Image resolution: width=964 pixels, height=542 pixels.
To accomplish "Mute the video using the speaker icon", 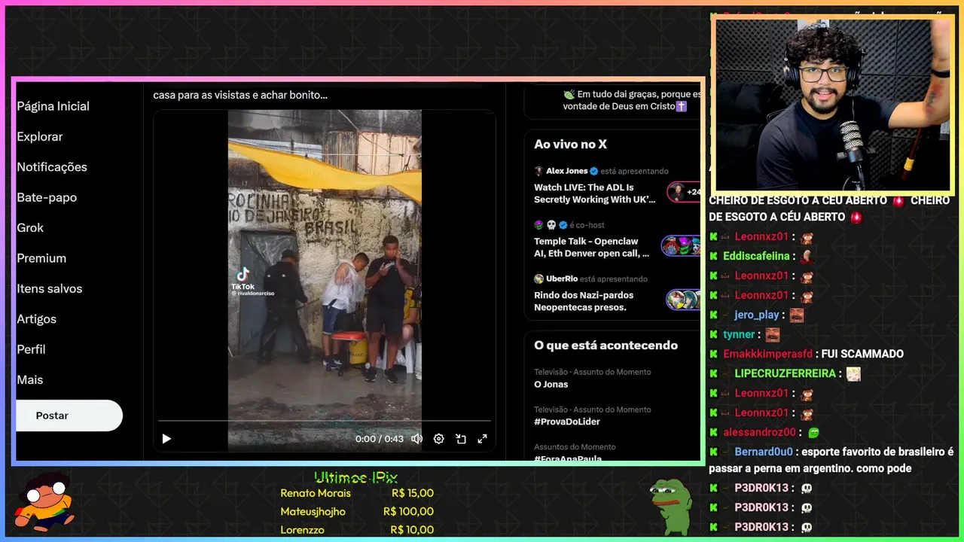I will (416, 439).
